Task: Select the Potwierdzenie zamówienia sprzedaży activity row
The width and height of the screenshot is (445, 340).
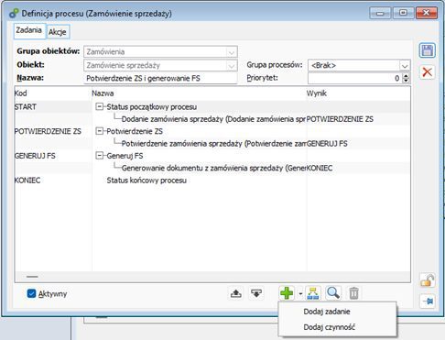Action: click(213, 144)
